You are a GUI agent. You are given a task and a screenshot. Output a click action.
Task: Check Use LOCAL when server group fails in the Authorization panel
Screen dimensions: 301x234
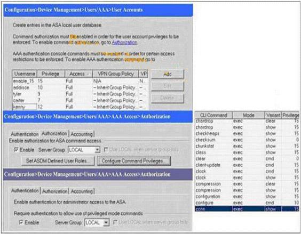tap(106, 149)
